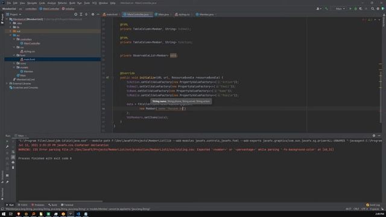This screenshot has height=217, width=386.
Task: Click the pin icon in Run panel
Action: [x=7, y=182]
